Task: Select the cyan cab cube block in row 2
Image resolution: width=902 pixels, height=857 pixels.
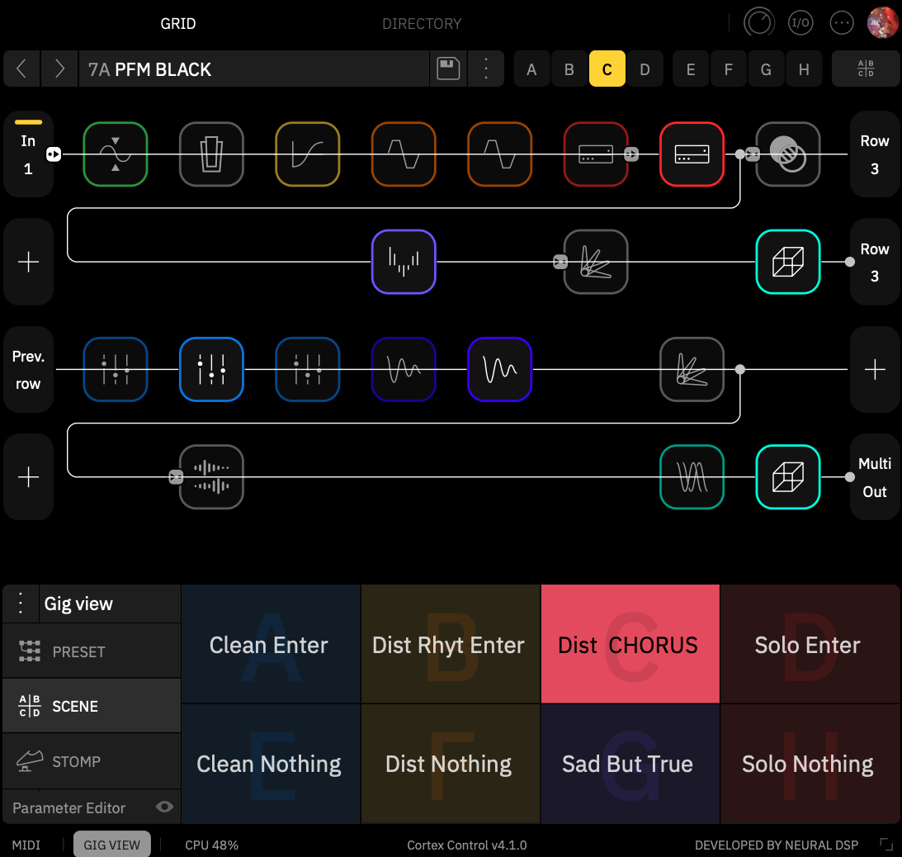Action: coord(787,262)
